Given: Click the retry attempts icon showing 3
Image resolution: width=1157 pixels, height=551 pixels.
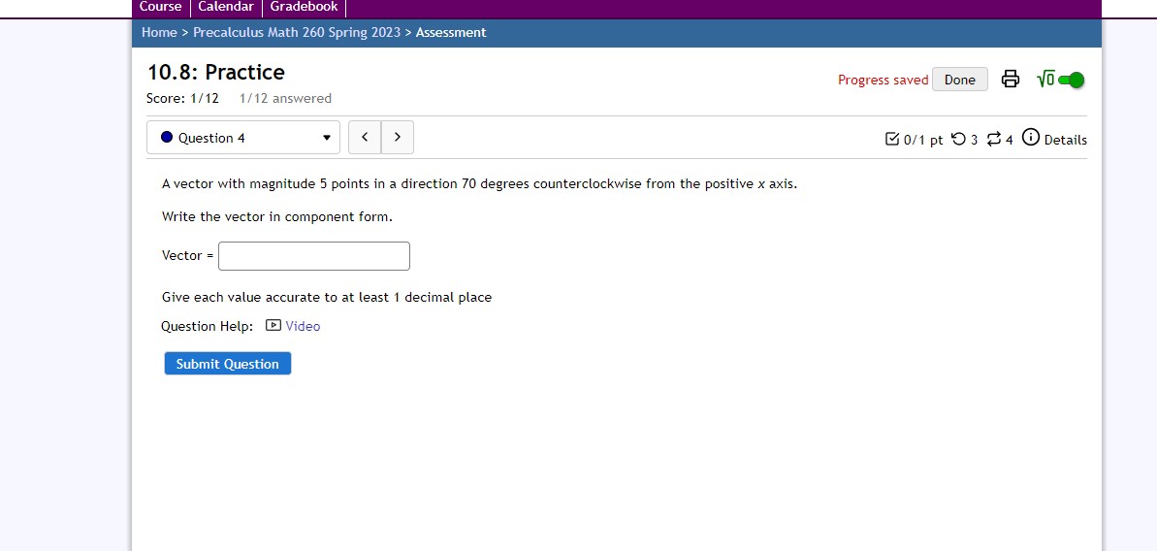Looking at the screenshot, I should pyautogui.click(x=958, y=139).
